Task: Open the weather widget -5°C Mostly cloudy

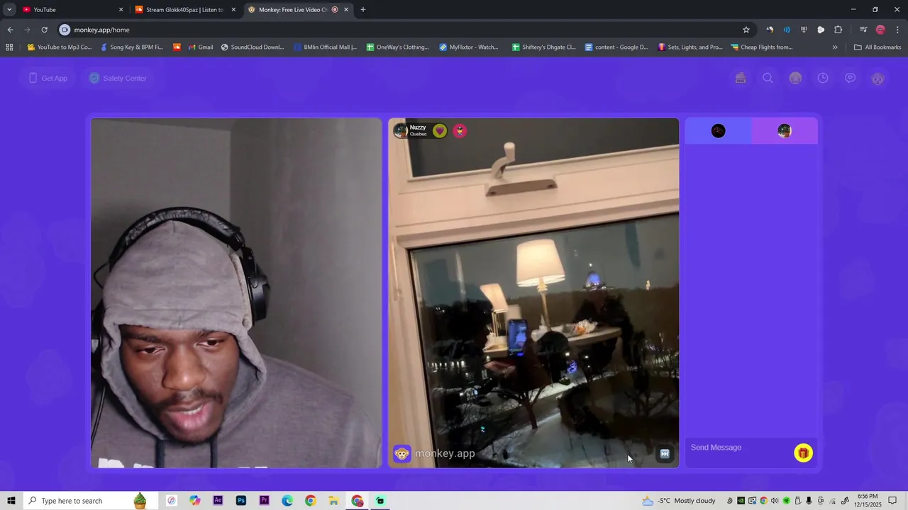Action: coord(679,501)
